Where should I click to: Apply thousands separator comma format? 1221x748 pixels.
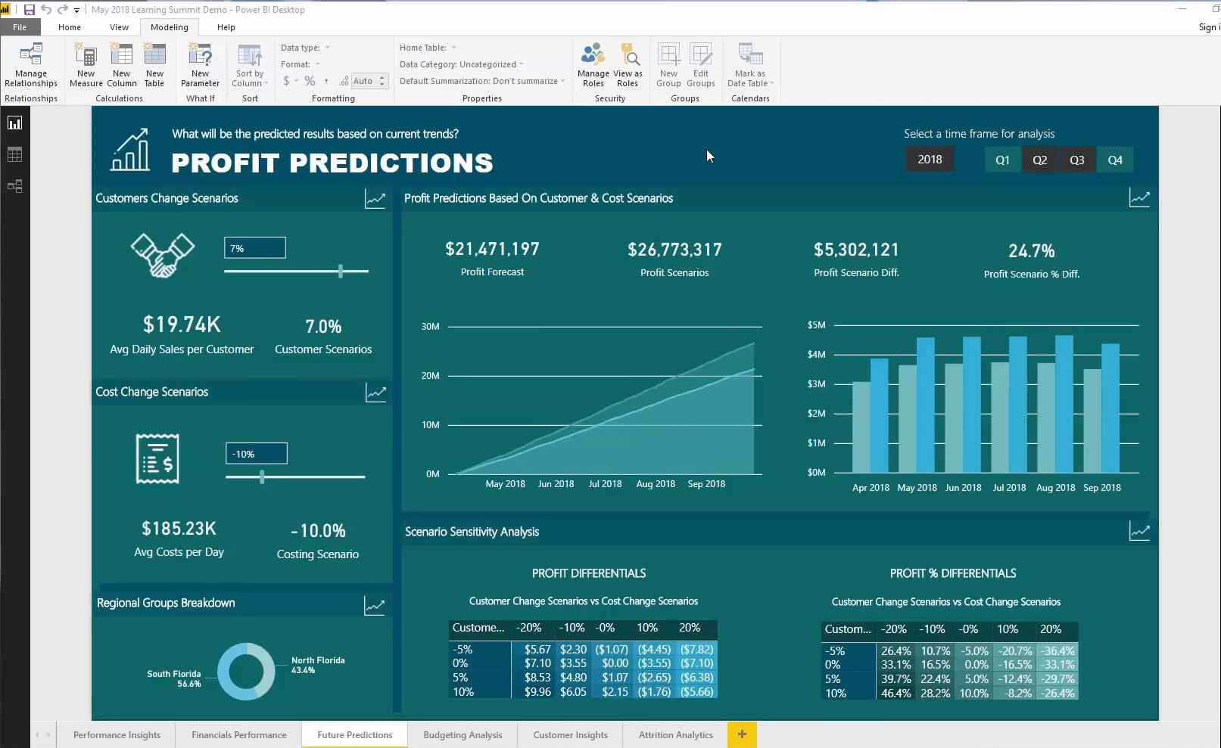[x=326, y=81]
